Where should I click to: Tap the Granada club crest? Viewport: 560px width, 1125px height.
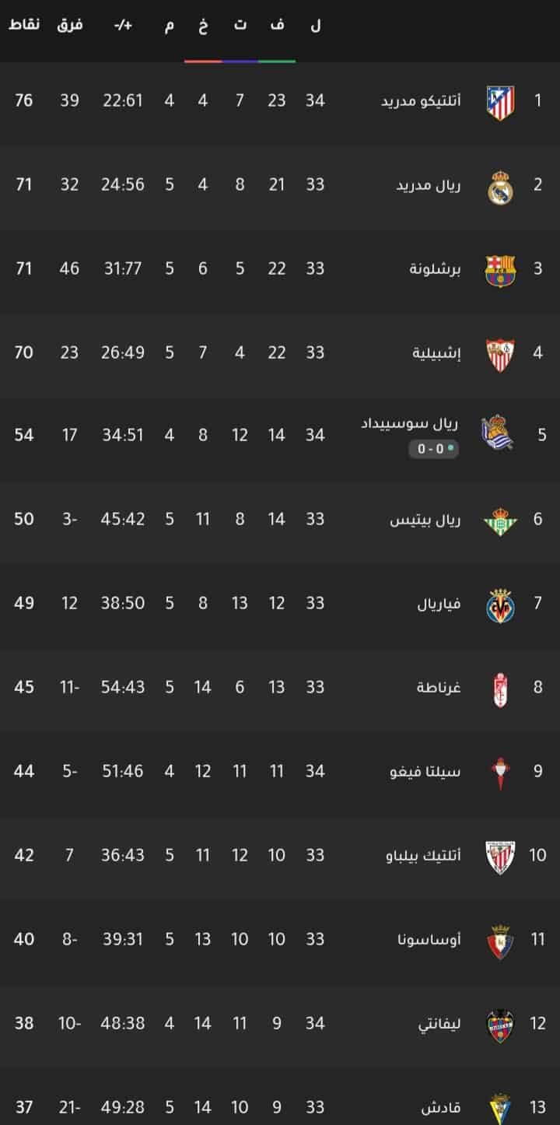coord(500,689)
